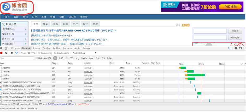
Task: Open the 精华 tab on the page
Action: [45, 24]
